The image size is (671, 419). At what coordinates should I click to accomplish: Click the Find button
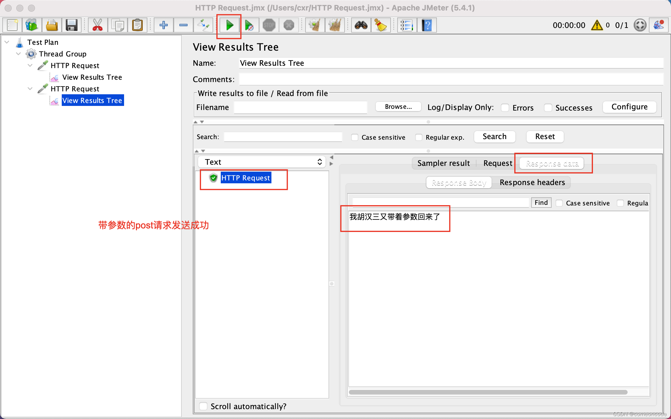541,203
